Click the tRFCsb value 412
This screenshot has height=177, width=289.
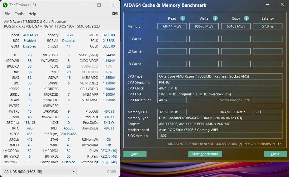coord(29,139)
